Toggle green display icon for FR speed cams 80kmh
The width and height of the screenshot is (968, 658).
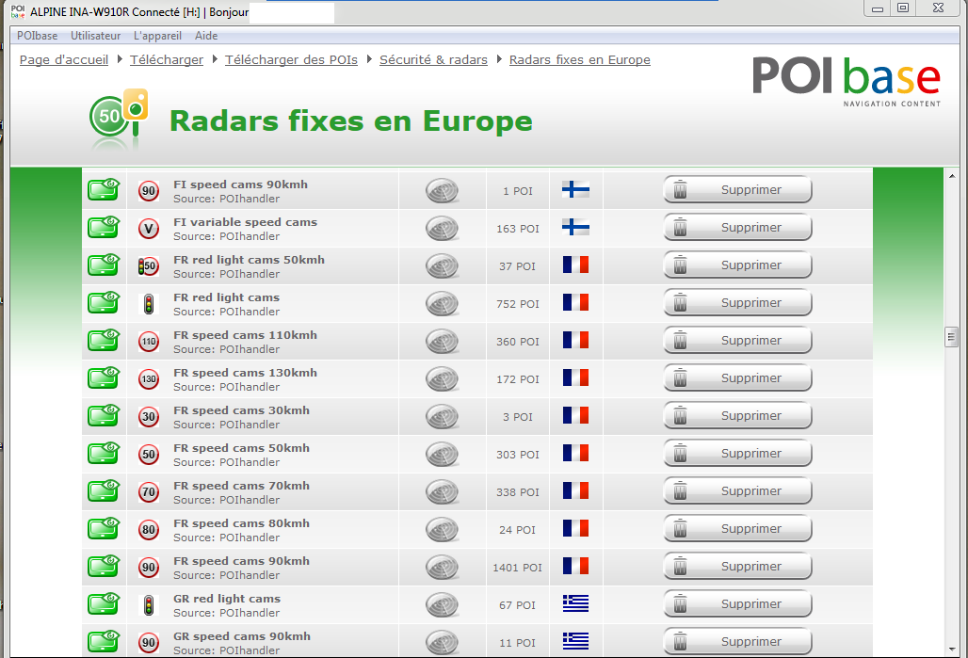(104, 529)
